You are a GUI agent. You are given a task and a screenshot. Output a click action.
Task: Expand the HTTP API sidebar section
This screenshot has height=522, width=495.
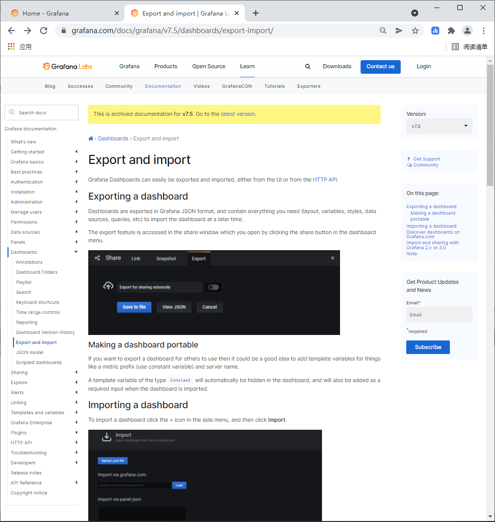76,442
